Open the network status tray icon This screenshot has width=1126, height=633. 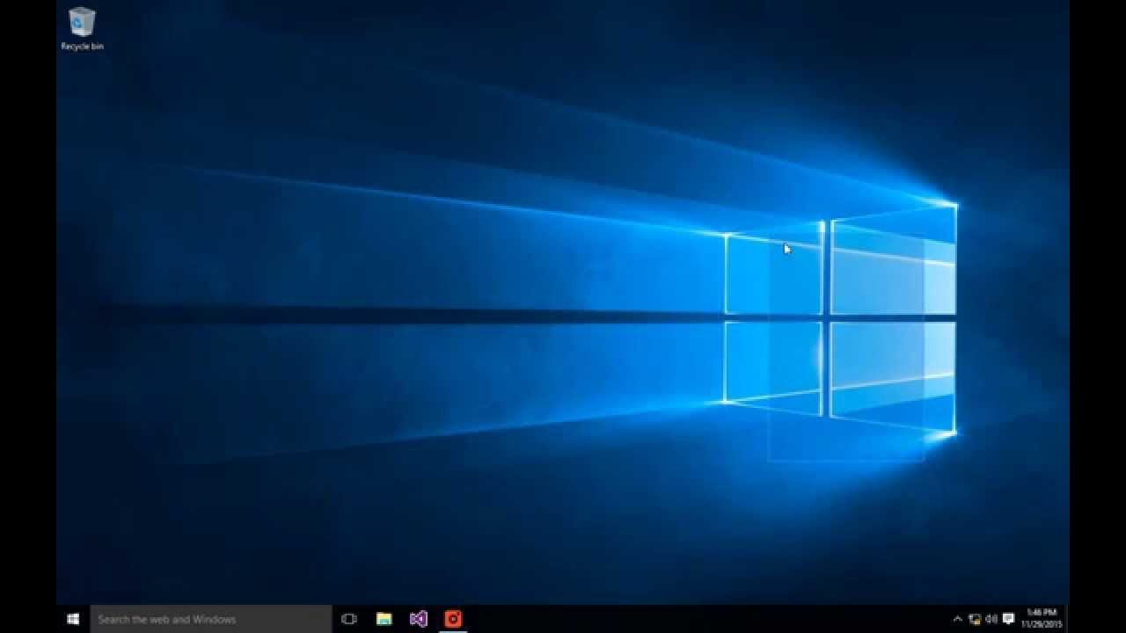(975, 619)
